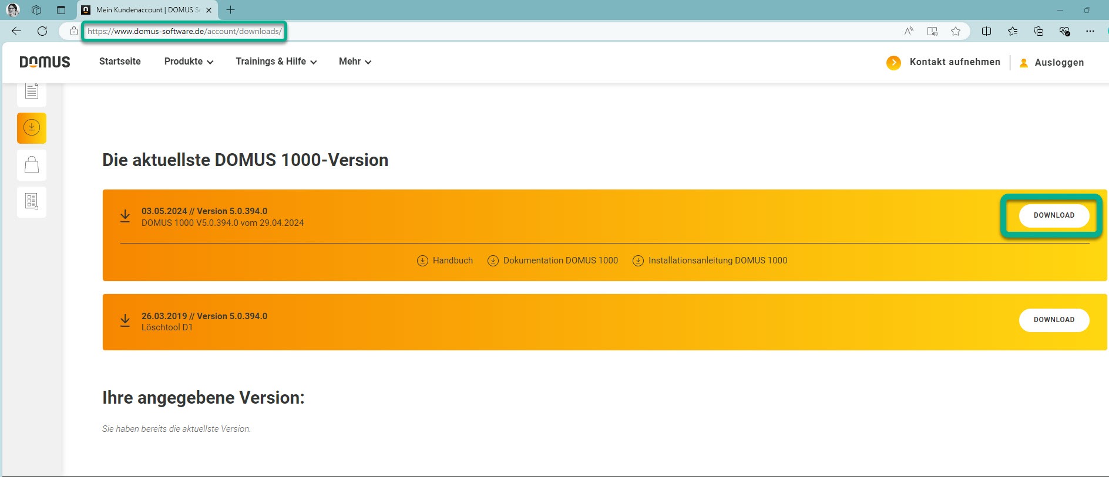Image resolution: width=1109 pixels, height=477 pixels.
Task: Open tab actions menu icon
Action: click(x=61, y=10)
